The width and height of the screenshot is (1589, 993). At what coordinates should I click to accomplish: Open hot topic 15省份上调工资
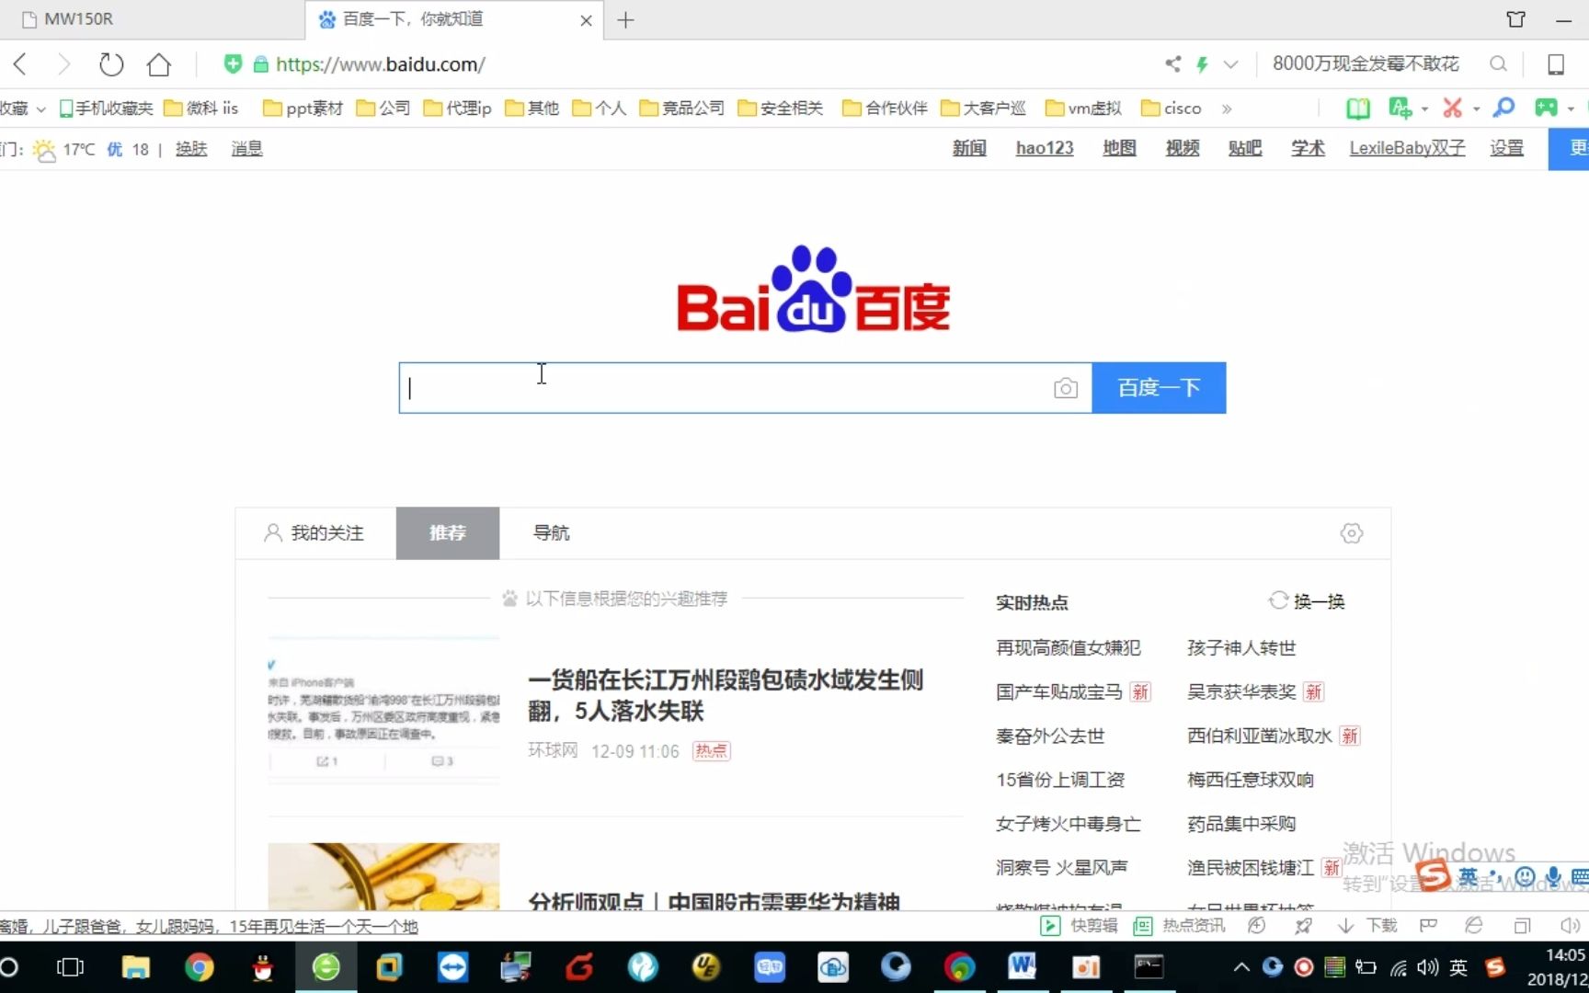pos(1060,780)
